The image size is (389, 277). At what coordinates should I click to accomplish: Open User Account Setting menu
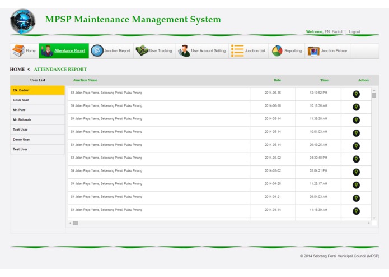pos(202,51)
